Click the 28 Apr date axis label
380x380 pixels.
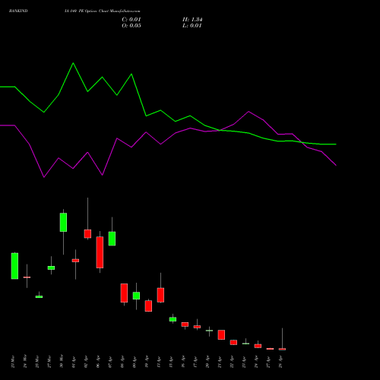click(x=280, y=362)
